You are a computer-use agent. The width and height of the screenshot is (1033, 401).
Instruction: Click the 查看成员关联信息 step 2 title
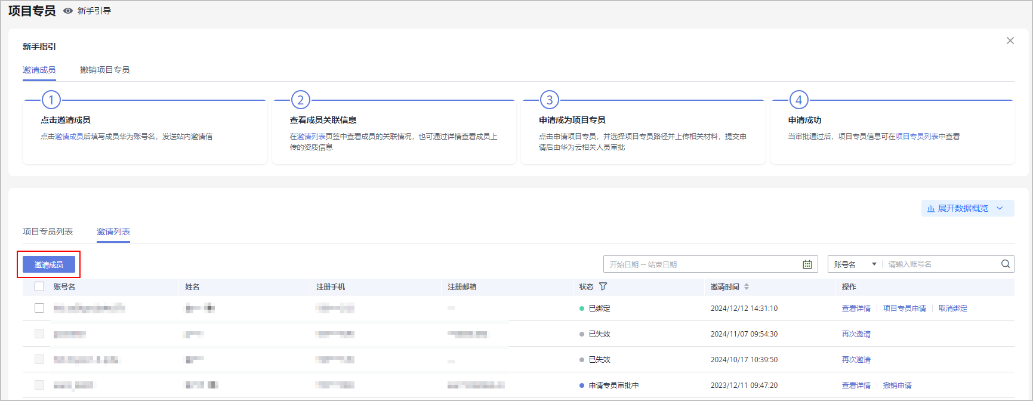point(323,120)
